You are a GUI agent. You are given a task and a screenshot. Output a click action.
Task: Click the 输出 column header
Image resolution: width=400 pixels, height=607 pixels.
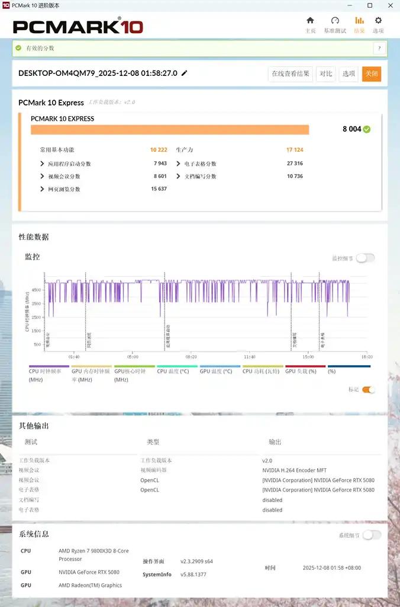pyautogui.click(x=275, y=442)
